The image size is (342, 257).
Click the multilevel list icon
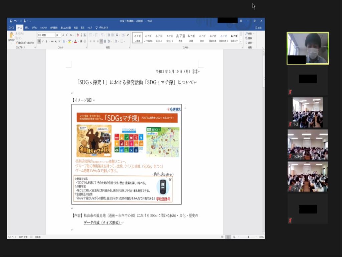coord(102,35)
